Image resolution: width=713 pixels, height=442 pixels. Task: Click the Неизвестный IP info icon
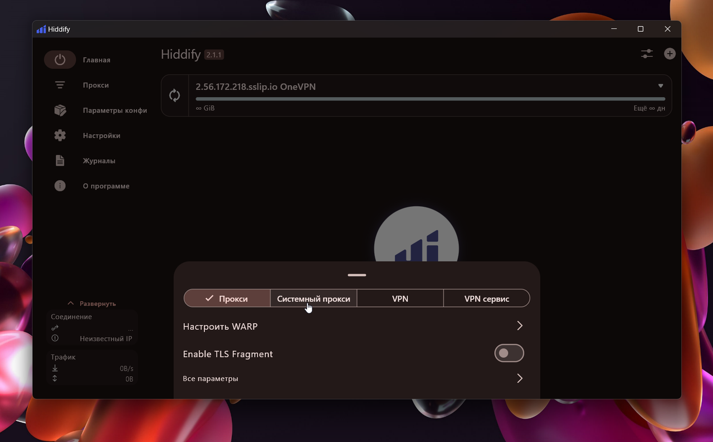pos(55,338)
